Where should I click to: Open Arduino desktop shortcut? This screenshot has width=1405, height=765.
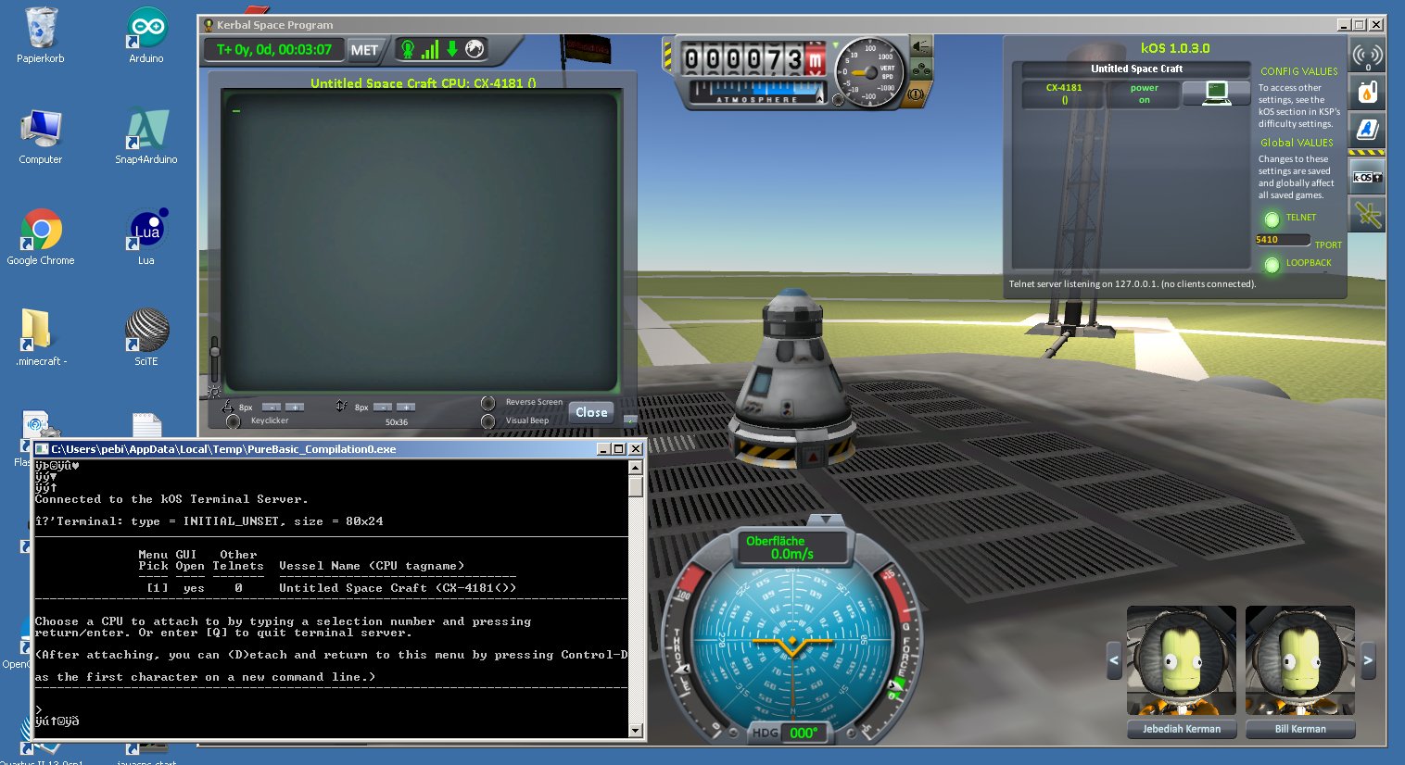tap(146, 35)
